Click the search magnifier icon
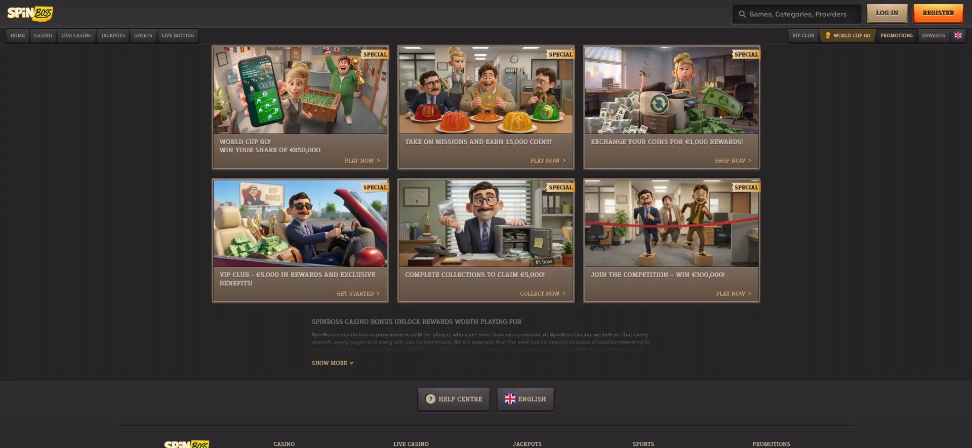 (742, 14)
